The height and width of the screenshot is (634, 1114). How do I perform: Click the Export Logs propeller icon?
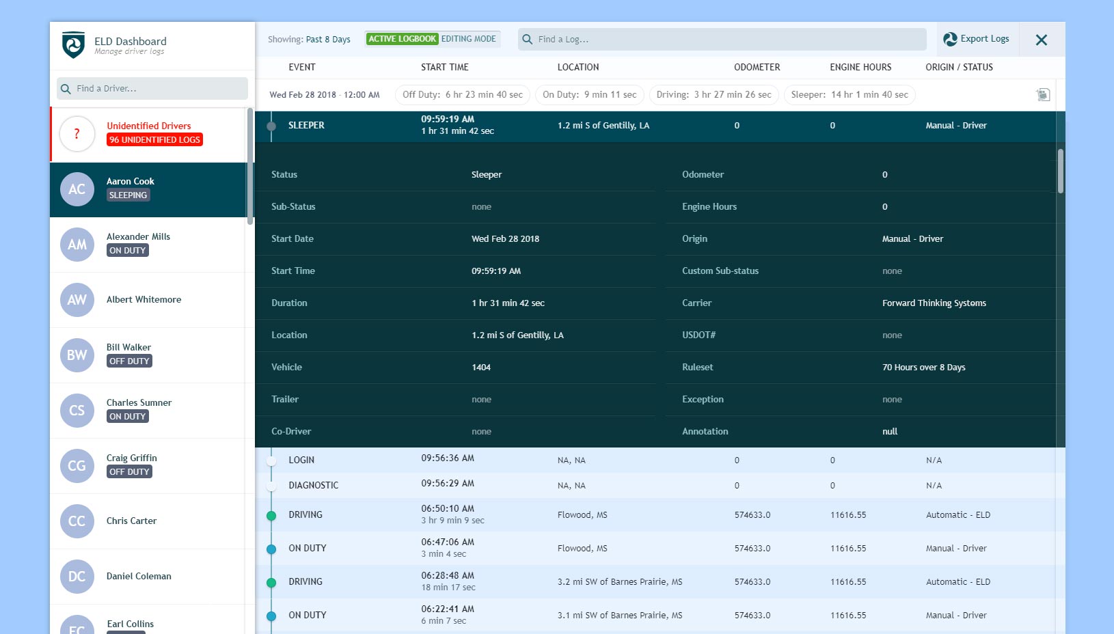click(x=950, y=39)
